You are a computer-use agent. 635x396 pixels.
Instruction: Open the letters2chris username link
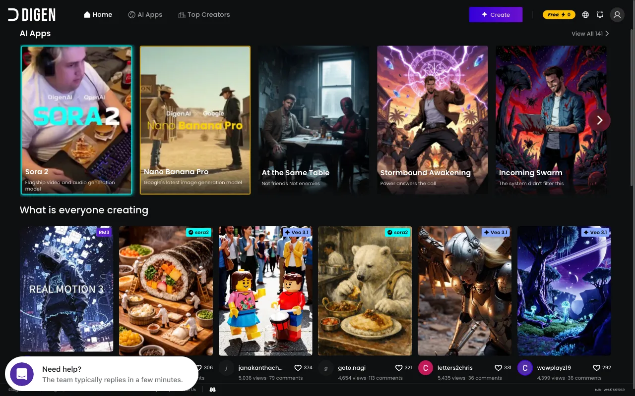[x=455, y=368]
